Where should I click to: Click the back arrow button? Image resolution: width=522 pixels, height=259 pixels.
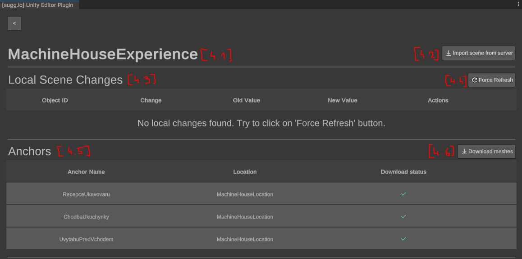[14, 23]
